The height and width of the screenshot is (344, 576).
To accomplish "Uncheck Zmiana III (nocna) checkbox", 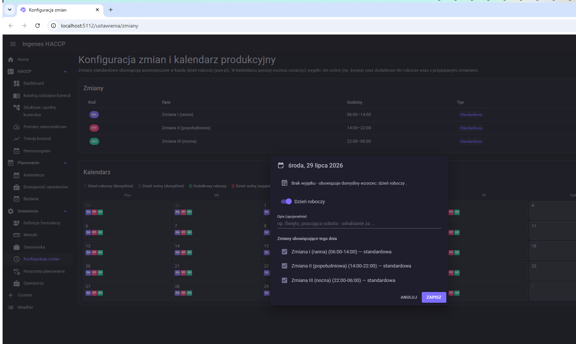I will point(285,280).
